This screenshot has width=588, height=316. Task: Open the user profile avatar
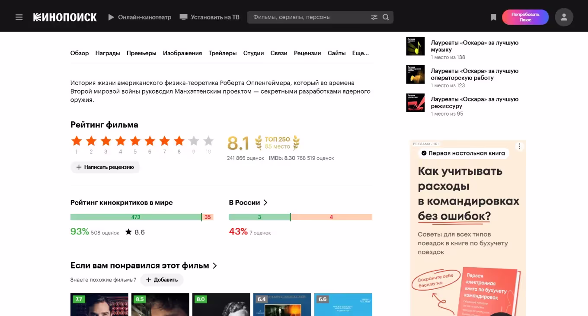coord(564,17)
